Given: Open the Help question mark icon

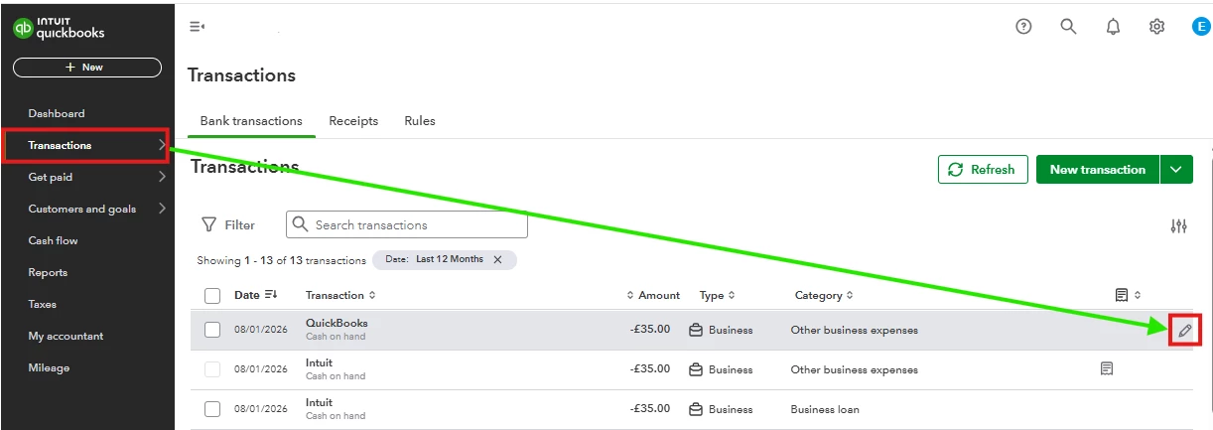Looking at the screenshot, I should [1023, 27].
